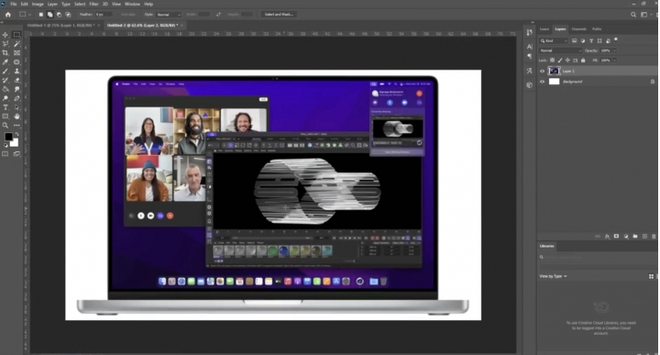The image size is (660, 355).
Task: Pick the Eraser tool
Action: 16,80
